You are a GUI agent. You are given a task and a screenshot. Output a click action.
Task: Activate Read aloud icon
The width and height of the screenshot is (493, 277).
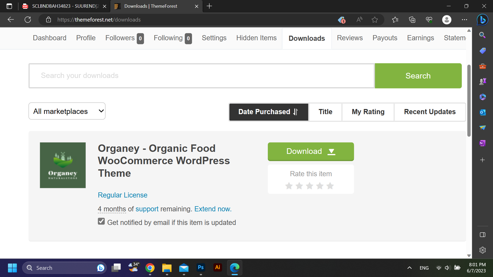[359, 19]
